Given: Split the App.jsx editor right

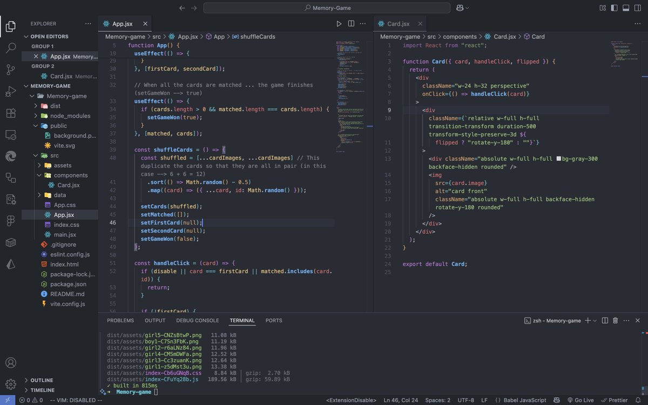Looking at the screenshot, I should (351, 24).
